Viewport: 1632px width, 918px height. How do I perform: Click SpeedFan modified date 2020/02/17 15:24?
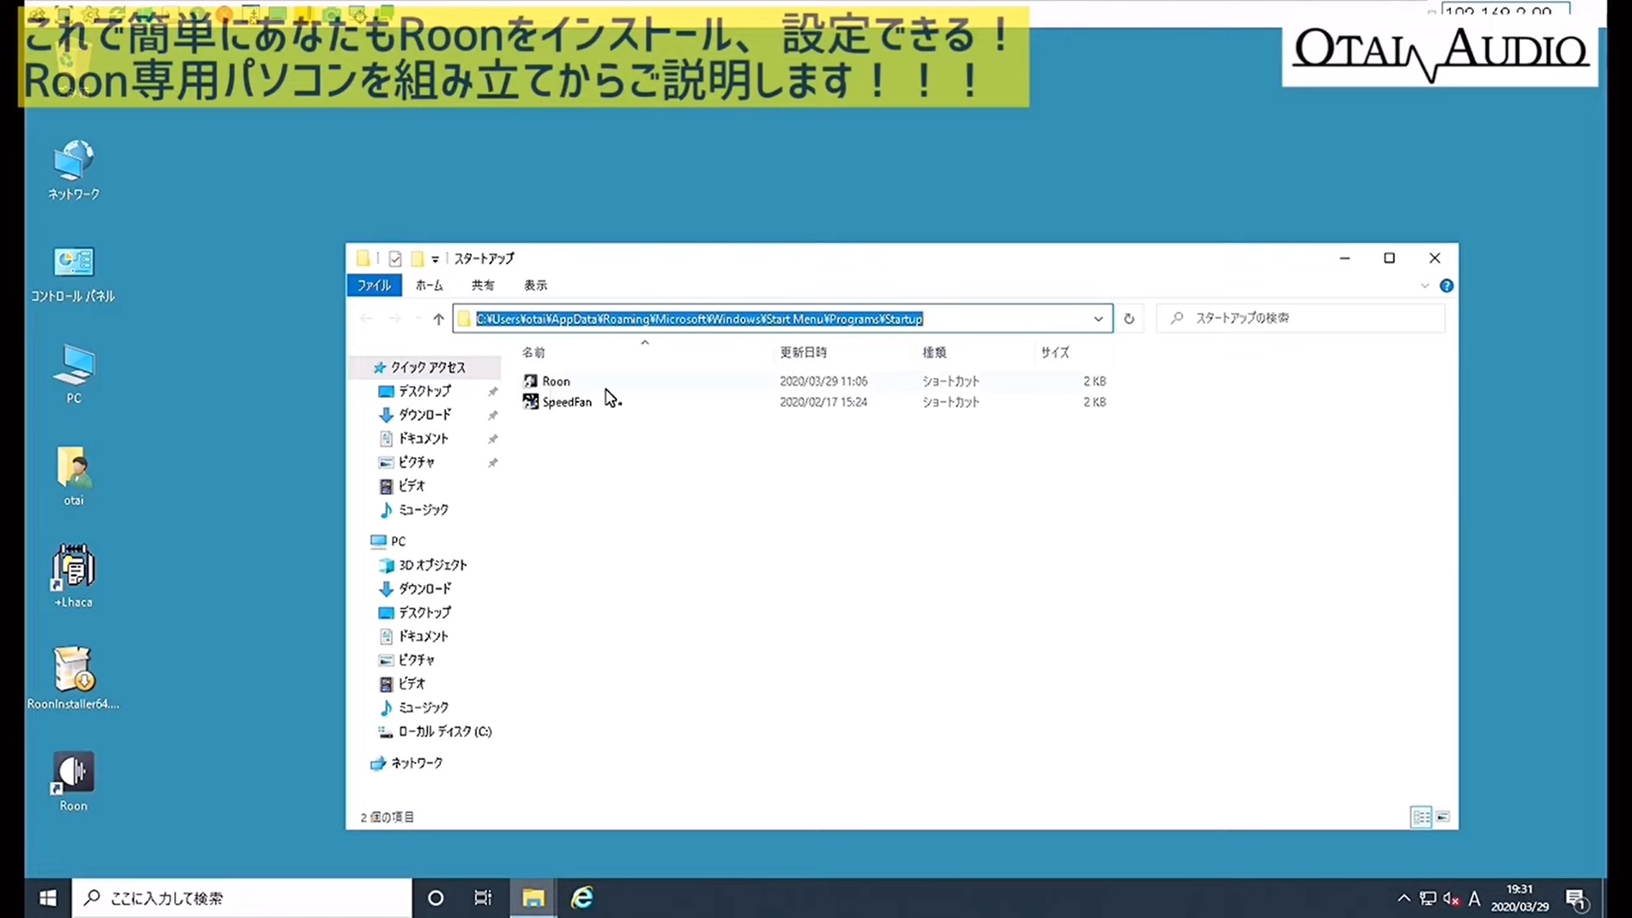823,402
